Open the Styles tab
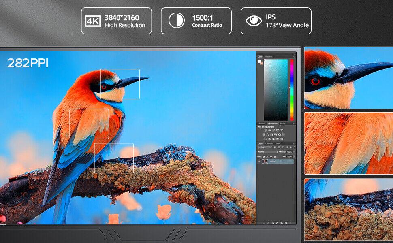393x243 pixels. (283, 123)
